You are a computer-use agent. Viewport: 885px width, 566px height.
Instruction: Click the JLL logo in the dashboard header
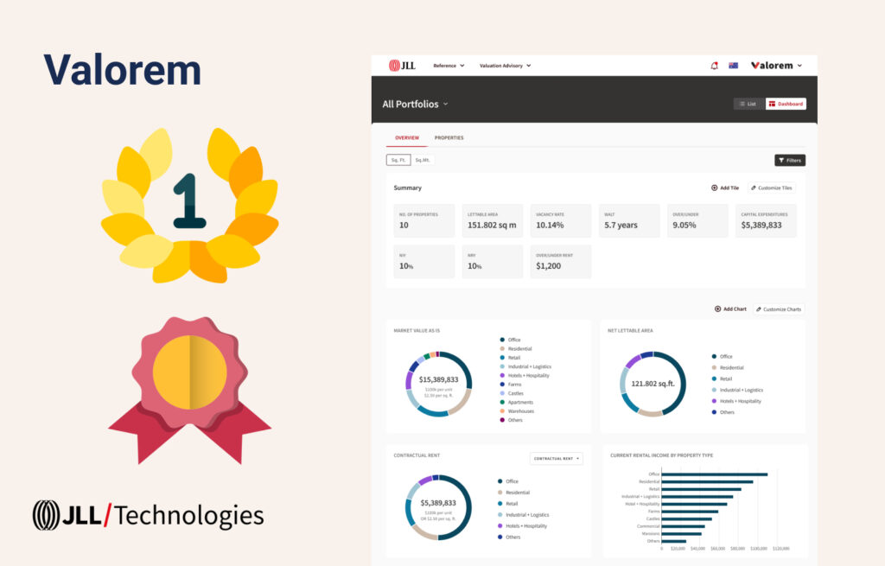(x=402, y=66)
